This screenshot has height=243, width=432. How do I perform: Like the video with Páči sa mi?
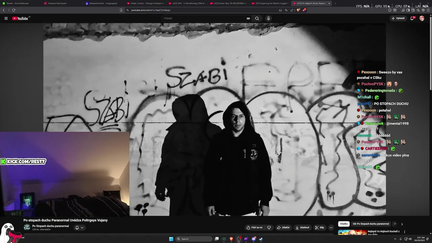click(x=254, y=227)
